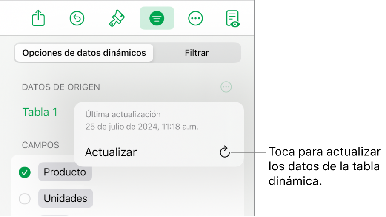This screenshot has height=217, width=386.
Task: Tap the Unidades field tag
Action: [x=66, y=198]
